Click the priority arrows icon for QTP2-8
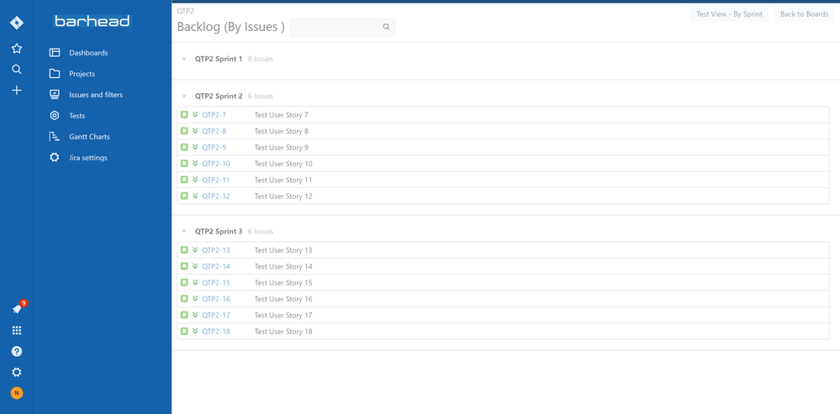 coord(196,130)
